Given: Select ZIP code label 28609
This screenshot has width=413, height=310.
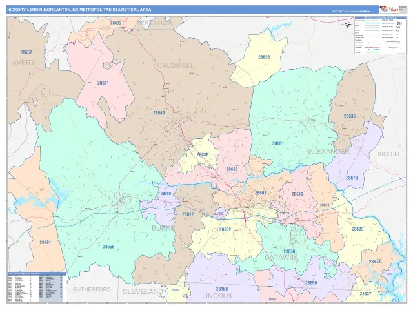Looking at the screenshot, I should pyautogui.click(x=358, y=229).
